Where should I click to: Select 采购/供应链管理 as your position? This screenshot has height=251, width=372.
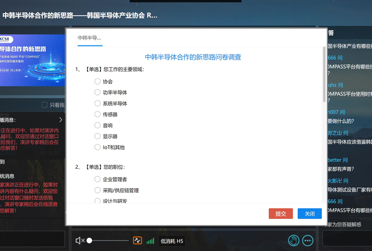click(97, 190)
